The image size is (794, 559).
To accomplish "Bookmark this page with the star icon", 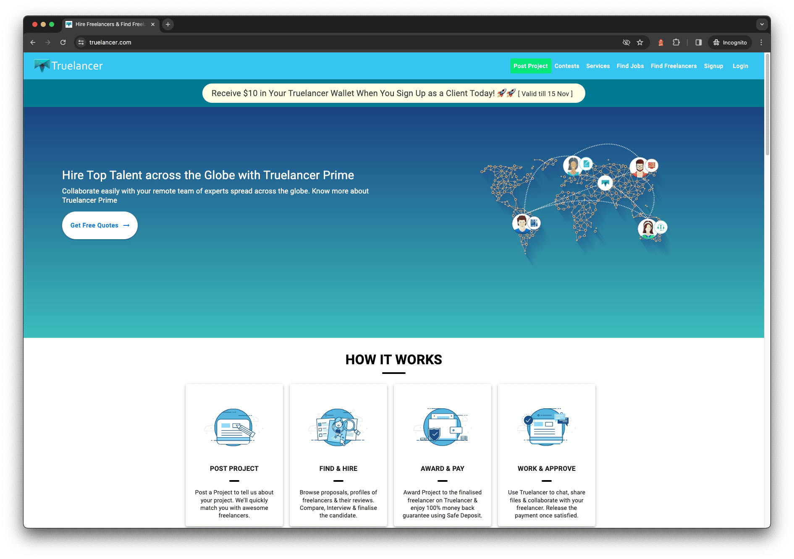I will pyautogui.click(x=640, y=42).
